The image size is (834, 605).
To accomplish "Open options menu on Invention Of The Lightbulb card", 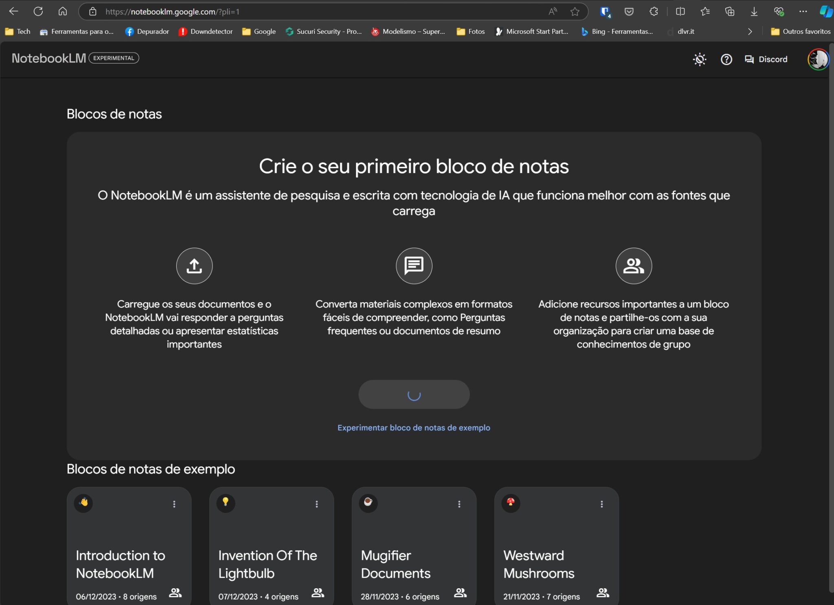I will [317, 504].
